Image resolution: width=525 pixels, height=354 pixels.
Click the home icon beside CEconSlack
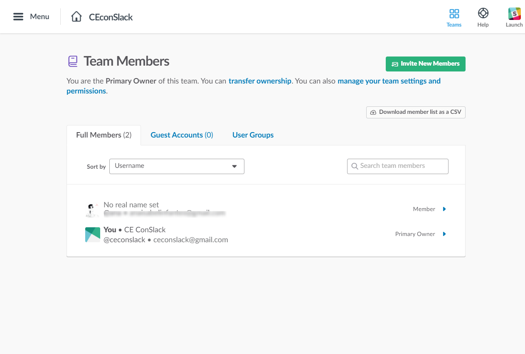[x=76, y=17]
